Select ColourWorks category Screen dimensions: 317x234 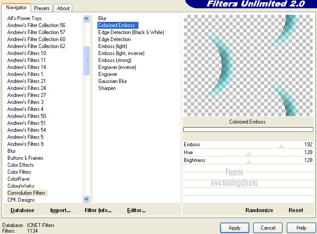[x=21, y=186]
